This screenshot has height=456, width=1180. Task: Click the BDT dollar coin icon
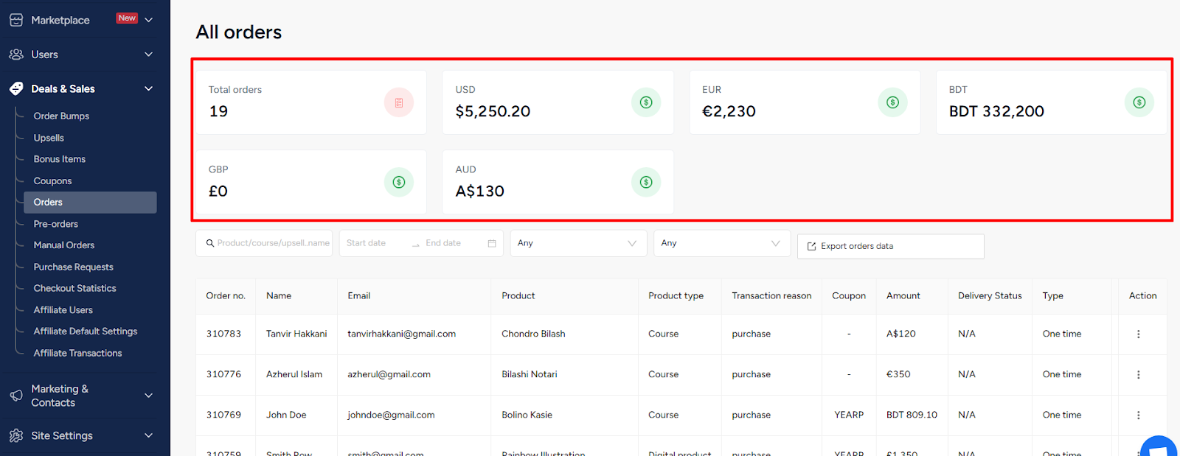[1139, 102]
